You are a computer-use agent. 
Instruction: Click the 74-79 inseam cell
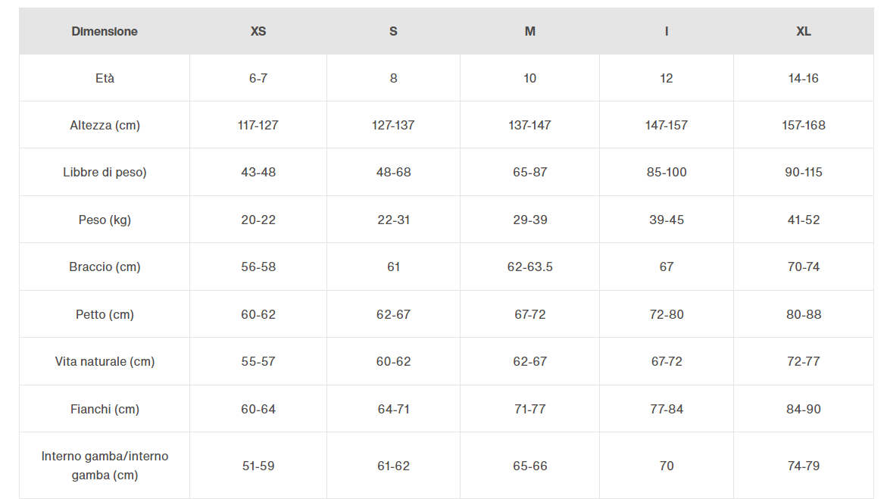point(803,466)
